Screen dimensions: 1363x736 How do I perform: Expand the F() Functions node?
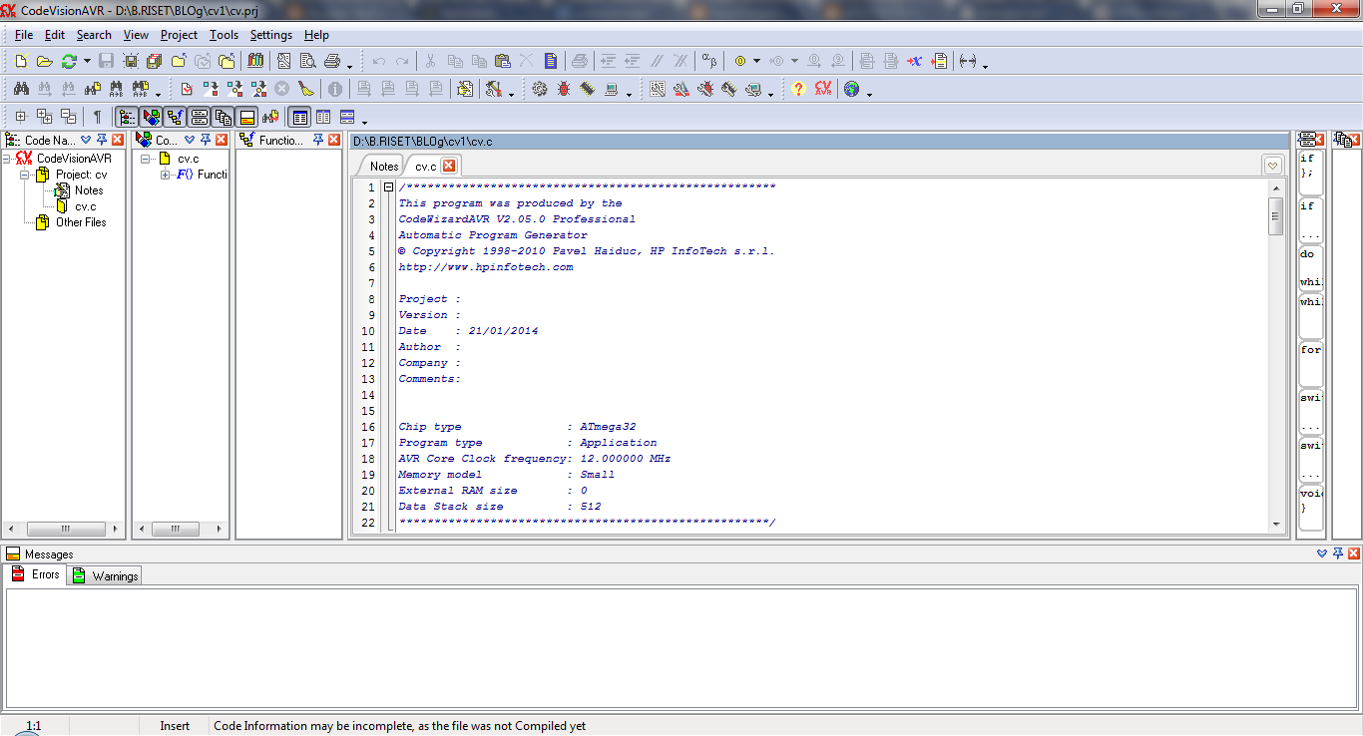coord(166,175)
